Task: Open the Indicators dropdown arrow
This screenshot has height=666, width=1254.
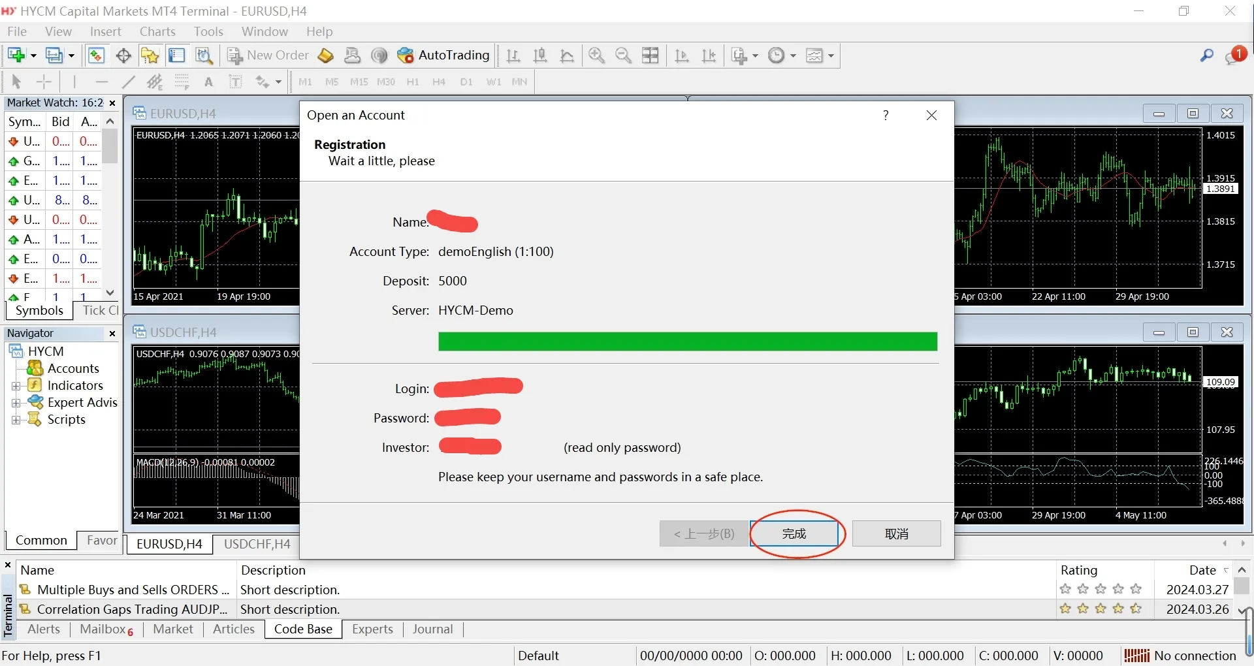Action: [755, 55]
